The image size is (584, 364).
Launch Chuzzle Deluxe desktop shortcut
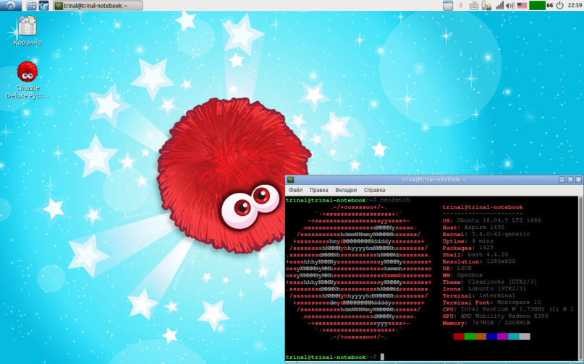pos(27,71)
